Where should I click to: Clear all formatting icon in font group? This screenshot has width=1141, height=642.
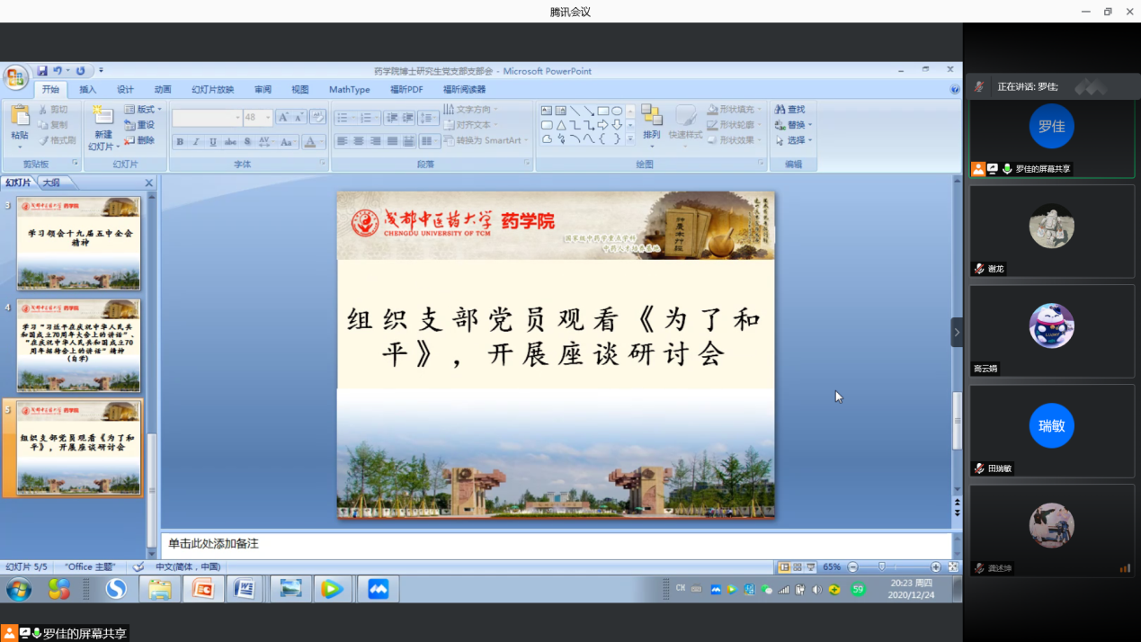coord(316,118)
